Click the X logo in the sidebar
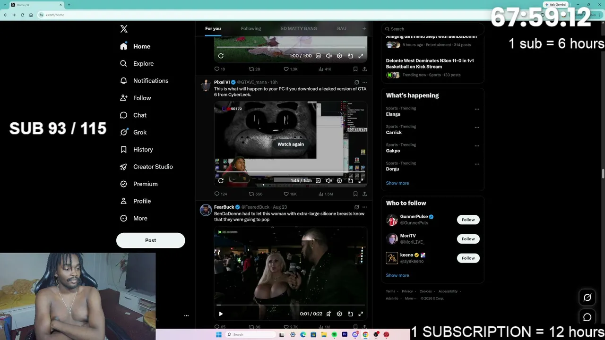Screen dimensions: 605x340 pyautogui.click(x=124, y=29)
